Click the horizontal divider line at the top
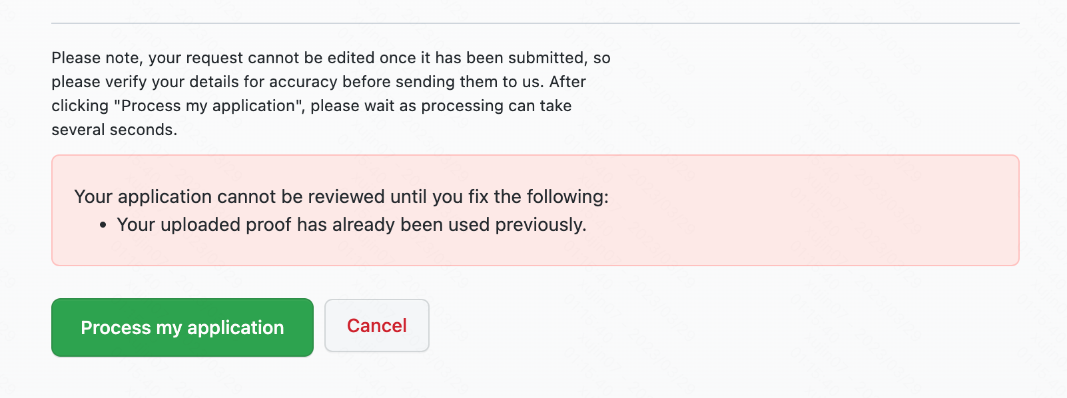1067x398 pixels. (x=535, y=23)
